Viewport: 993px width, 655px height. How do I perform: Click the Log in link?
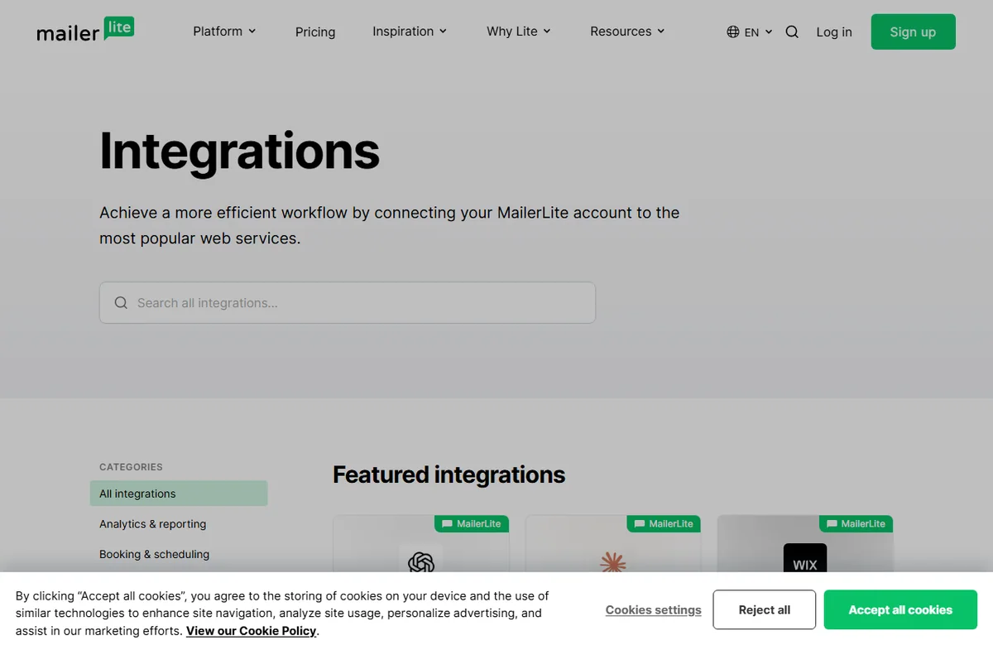pos(834,31)
